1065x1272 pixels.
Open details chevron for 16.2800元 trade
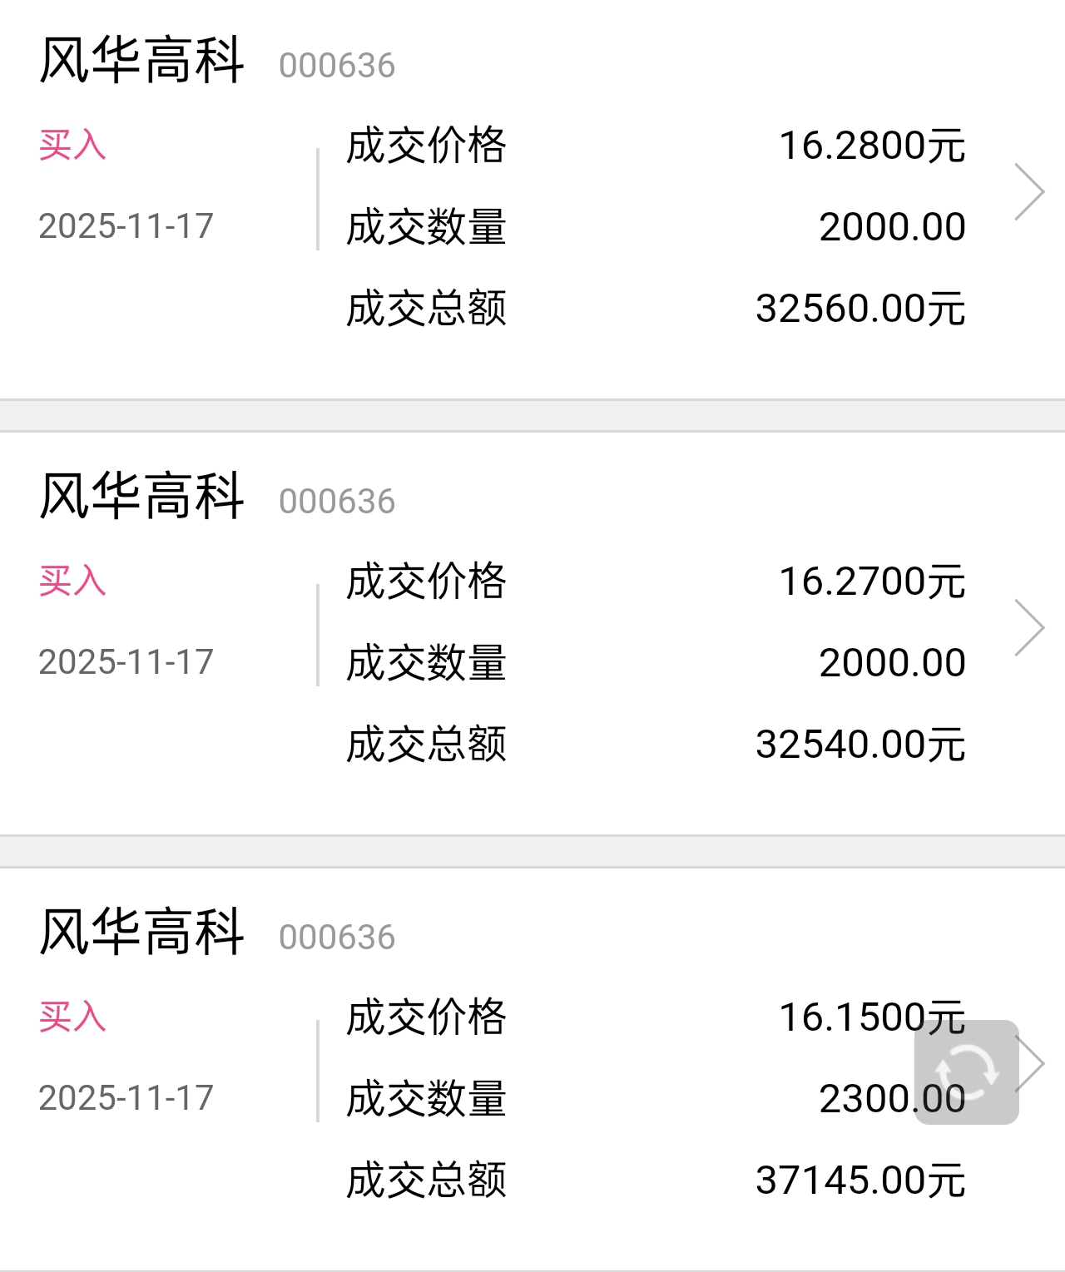(x=1029, y=192)
